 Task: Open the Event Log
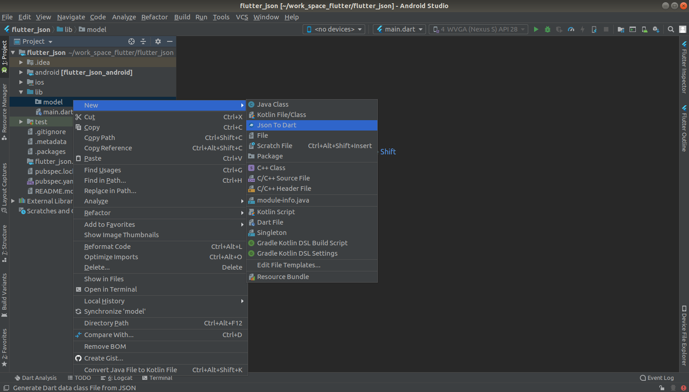coord(657,378)
